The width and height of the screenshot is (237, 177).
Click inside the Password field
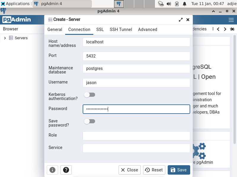pos(136,109)
